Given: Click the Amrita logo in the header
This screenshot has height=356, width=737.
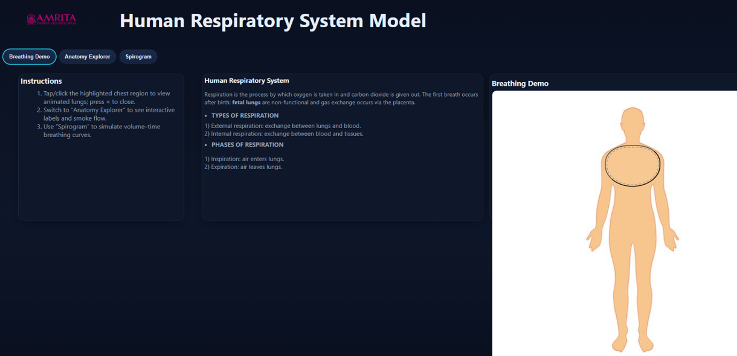Looking at the screenshot, I should [x=51, y=20].
